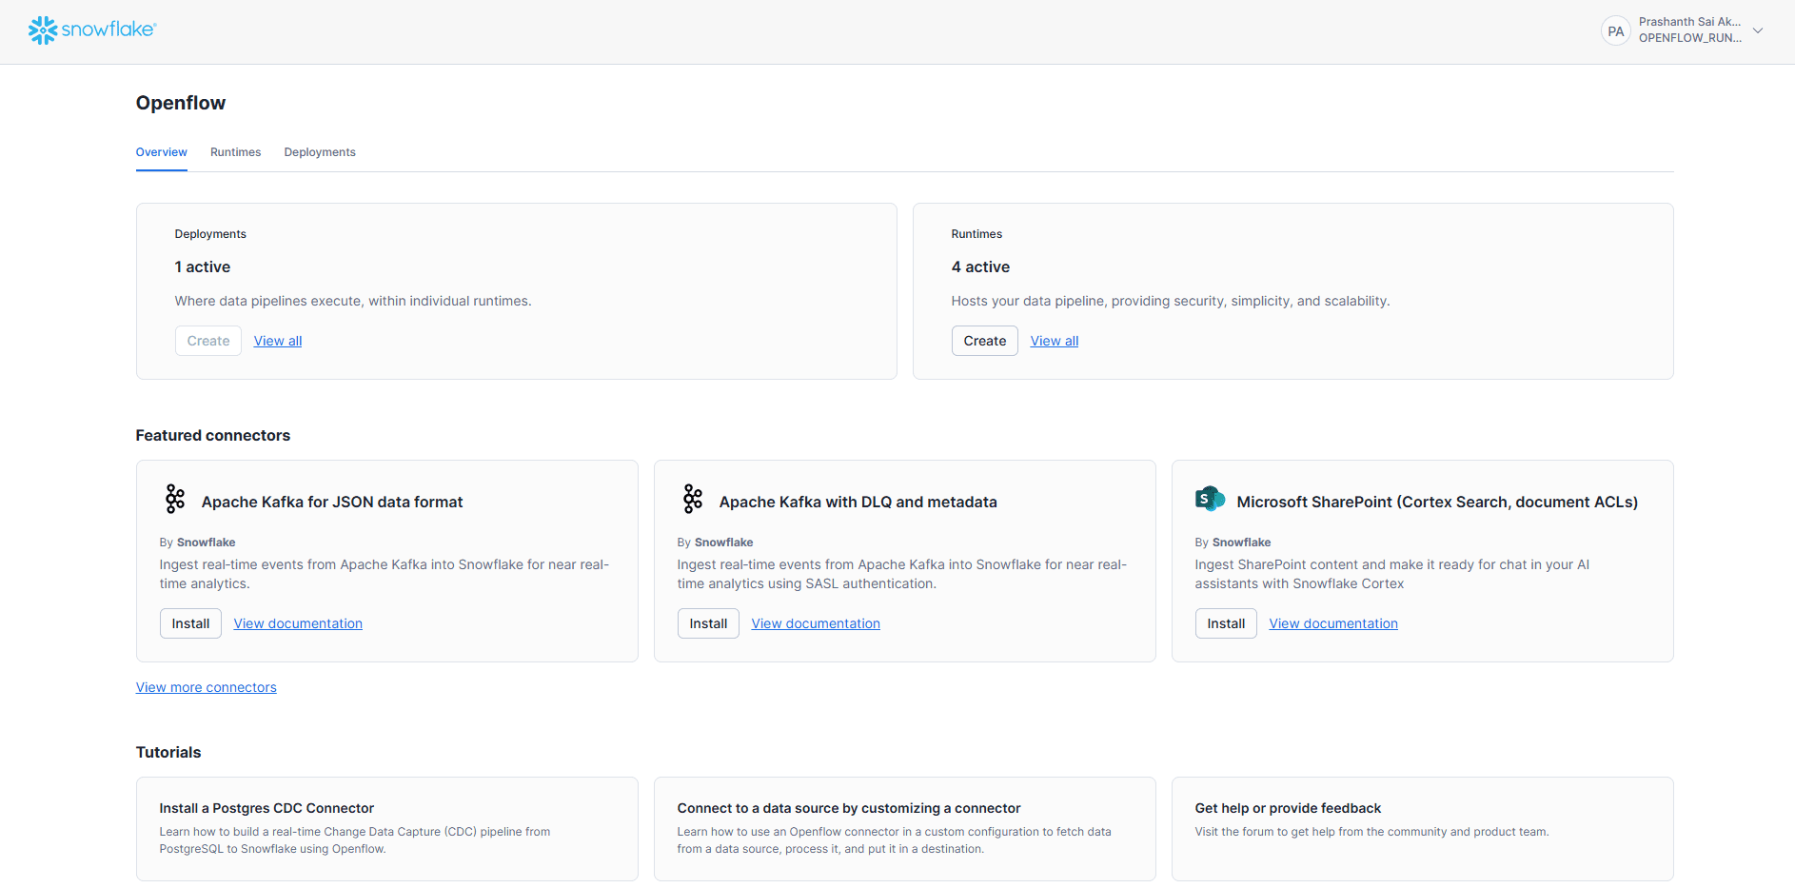Switch to the Runtimes tab

coord(235,152)
